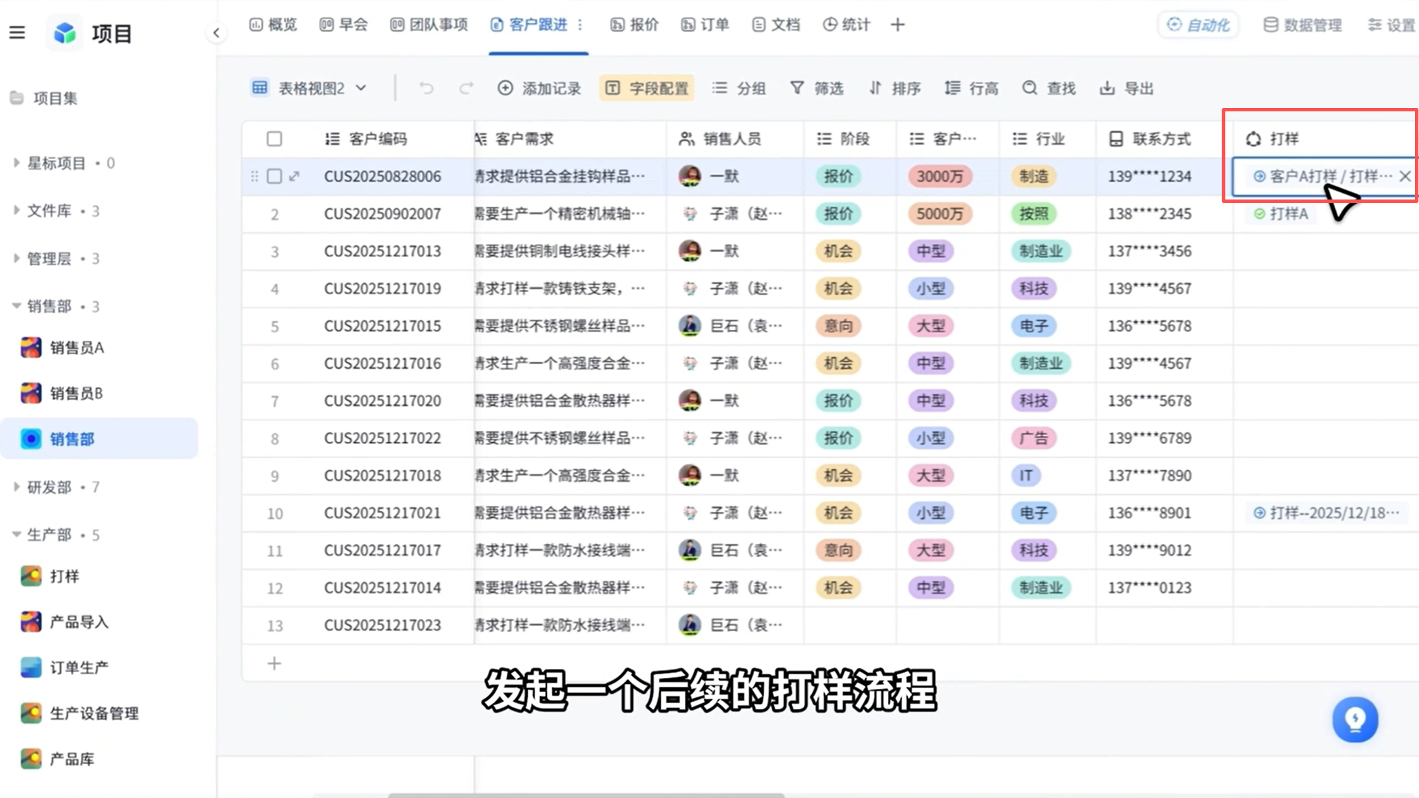This screenshot has height=798, width=1419.
Task: Click the redo arrow icon
Action: (x=466, y=88)
